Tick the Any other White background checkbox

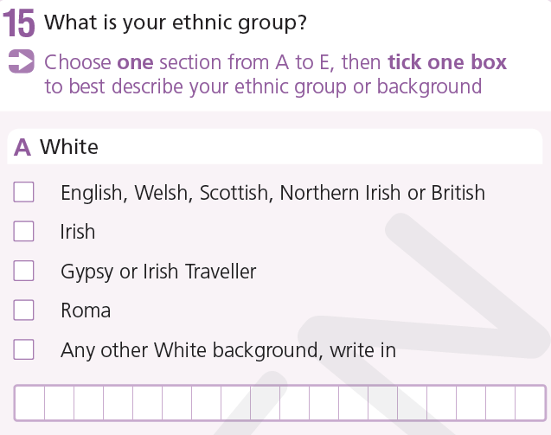pos(24,350)
